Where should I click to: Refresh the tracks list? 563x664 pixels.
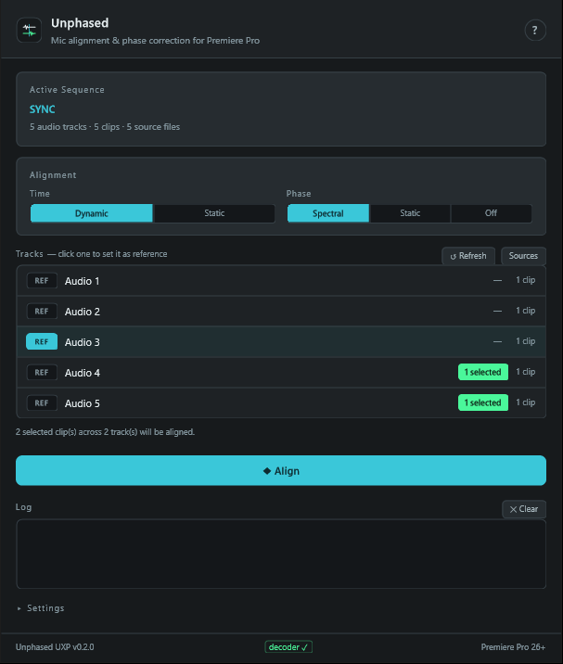pyautogui.click(x=468, y=256)
